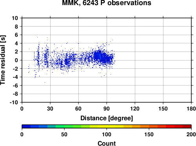The width and height of the screenshot is (196, 146).
Task: Click the dark blue colorbar segment
Action: pos(26,126)
